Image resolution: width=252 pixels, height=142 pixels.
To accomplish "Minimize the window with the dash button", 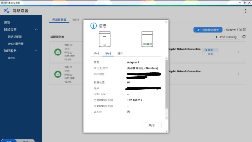I will tap(240, 3).
